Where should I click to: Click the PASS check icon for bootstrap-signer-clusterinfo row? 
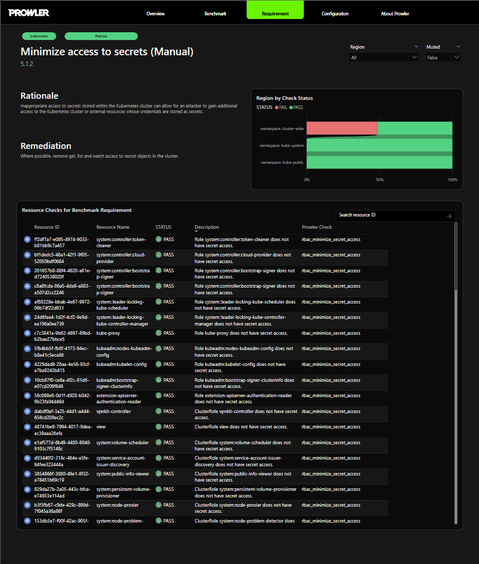pos(159,380)
